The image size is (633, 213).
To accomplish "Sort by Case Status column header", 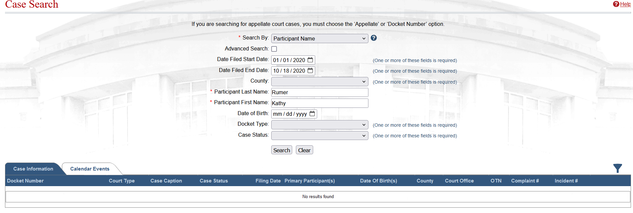I will click(x=214, y=181).
